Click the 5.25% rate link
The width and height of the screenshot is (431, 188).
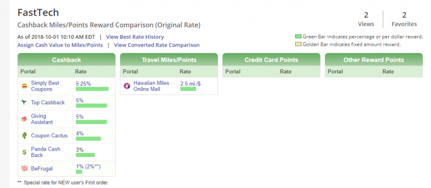[x=83, y=84]
